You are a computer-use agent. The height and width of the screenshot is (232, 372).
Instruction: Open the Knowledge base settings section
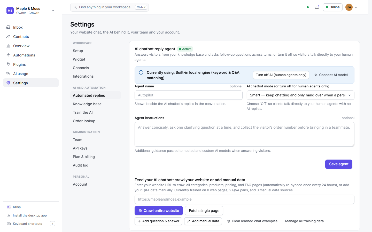coord(96,104)
